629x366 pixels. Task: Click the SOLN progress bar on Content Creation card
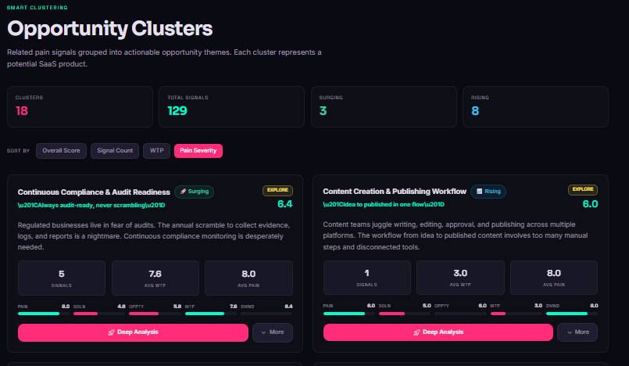[x=405, y=314]
